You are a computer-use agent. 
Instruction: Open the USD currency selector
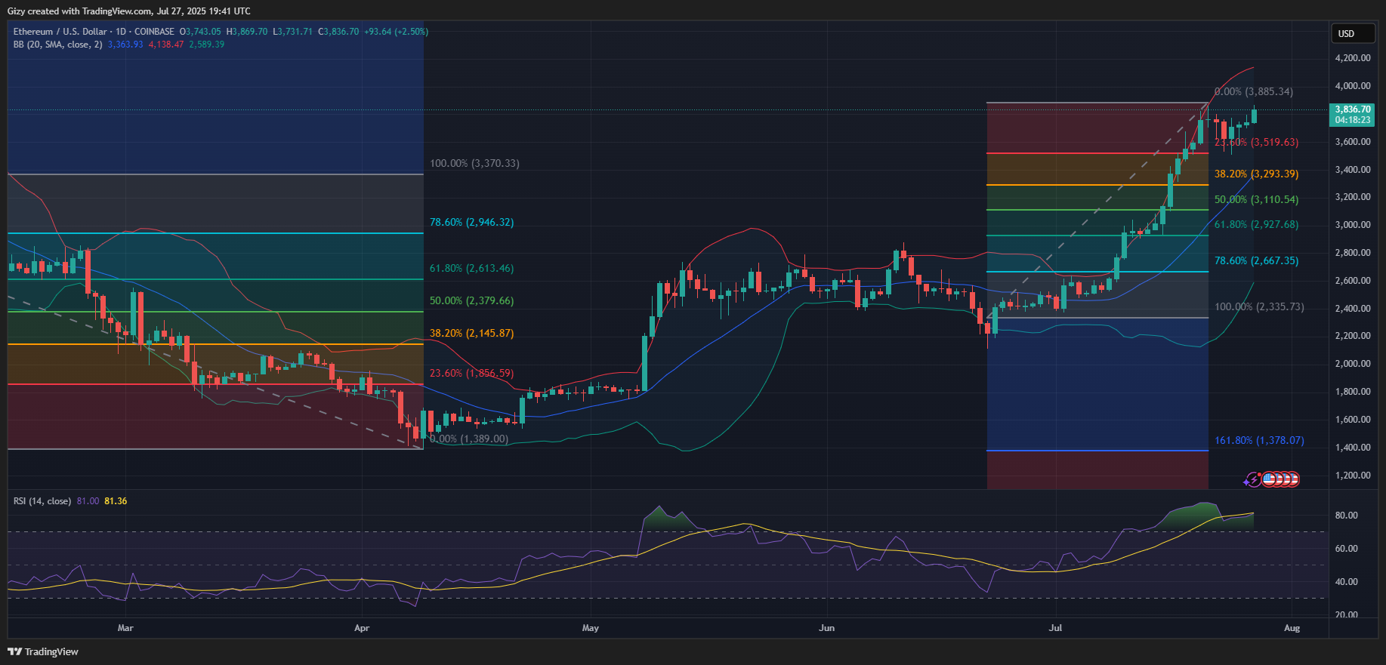click(x=1351, y=33)
